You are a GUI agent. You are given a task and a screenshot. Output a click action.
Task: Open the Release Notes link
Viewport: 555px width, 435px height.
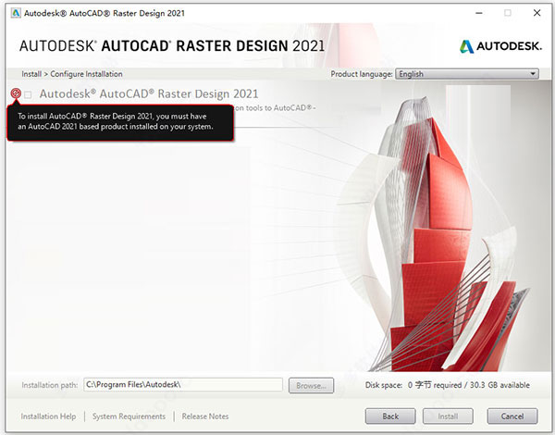pos(205,416)
